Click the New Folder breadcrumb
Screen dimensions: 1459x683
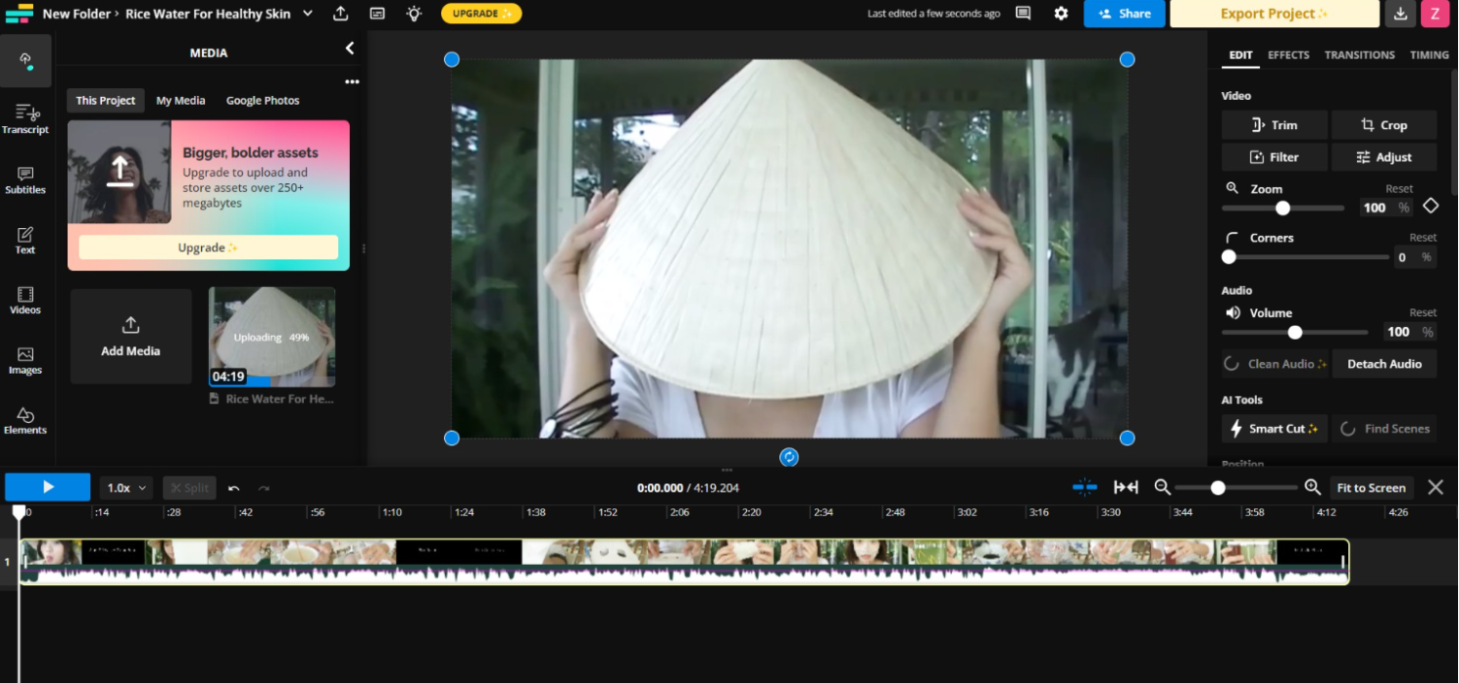pyautogui.click(x=76, y=14)
